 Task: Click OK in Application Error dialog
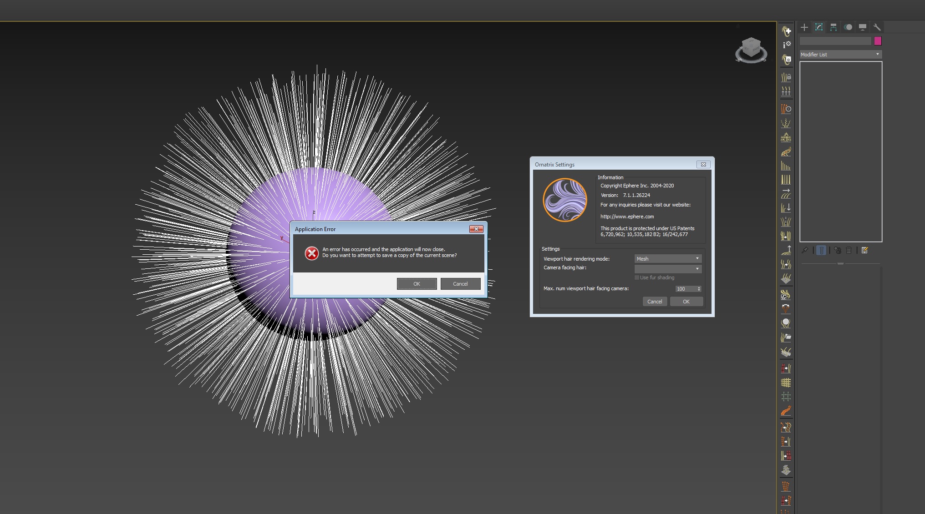(x=417, y=284)
